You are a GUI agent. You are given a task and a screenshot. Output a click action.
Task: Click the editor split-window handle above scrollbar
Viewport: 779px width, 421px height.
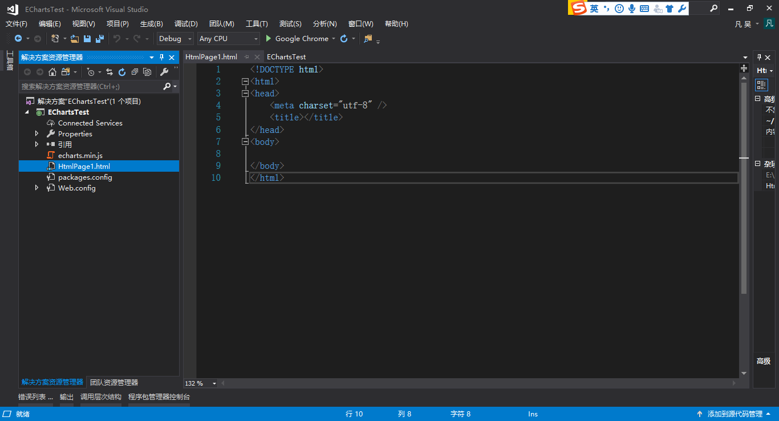pos(744,68)
